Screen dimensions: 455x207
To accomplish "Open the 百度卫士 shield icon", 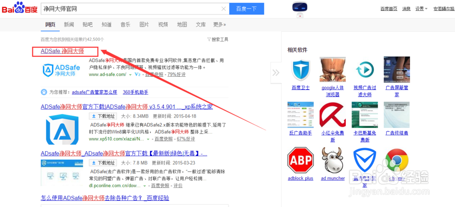I will click(x=301, y=70).
